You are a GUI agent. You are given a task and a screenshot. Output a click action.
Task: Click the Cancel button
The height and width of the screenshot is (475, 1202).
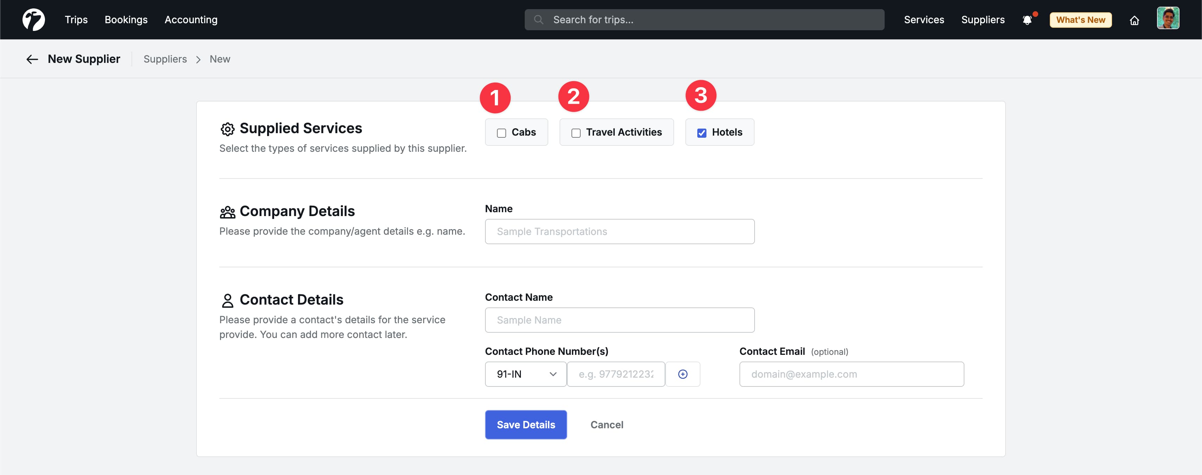(607, 425)
